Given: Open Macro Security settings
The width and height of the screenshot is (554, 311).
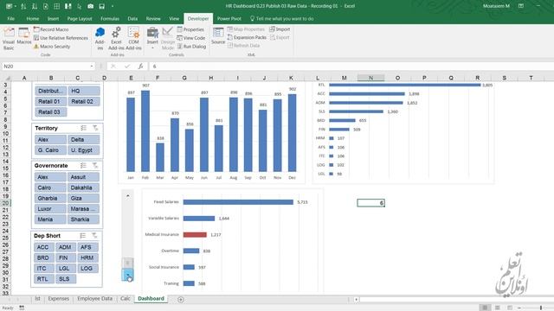Looking at the screenshot, I should 52,46.
